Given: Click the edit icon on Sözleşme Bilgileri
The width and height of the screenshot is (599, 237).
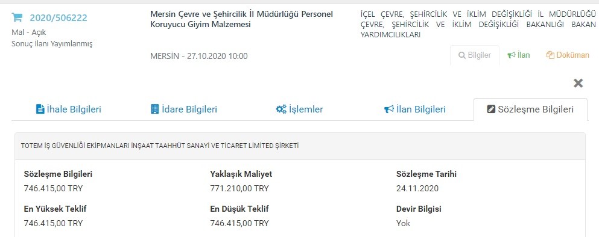Looking at the screenshot, I should coord(491,109).
